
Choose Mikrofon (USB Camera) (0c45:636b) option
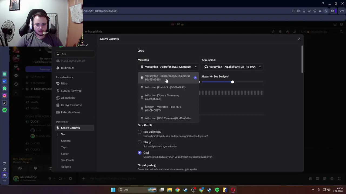(x=168, y=118)
